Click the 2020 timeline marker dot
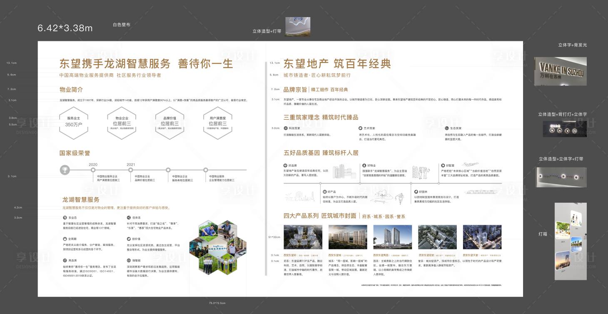Image resolution: width=608 pixels, height=314 pixels. point(93,170)
